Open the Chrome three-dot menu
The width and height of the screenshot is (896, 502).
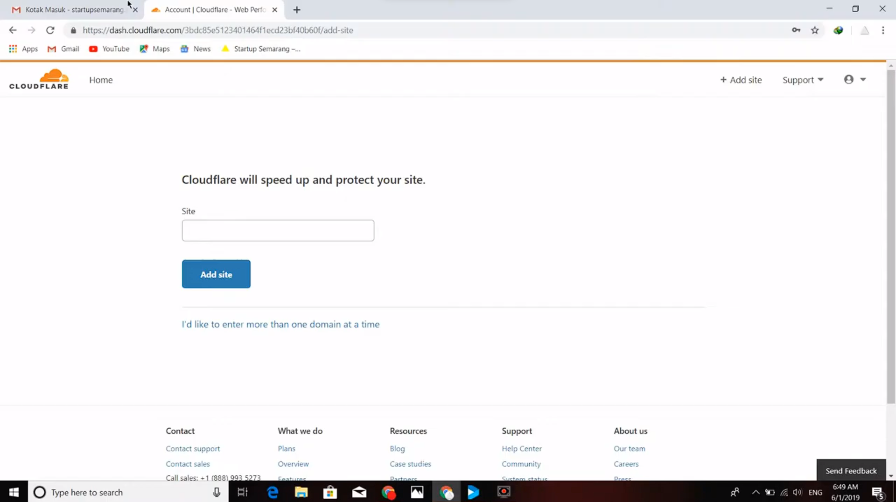(883, 30)
